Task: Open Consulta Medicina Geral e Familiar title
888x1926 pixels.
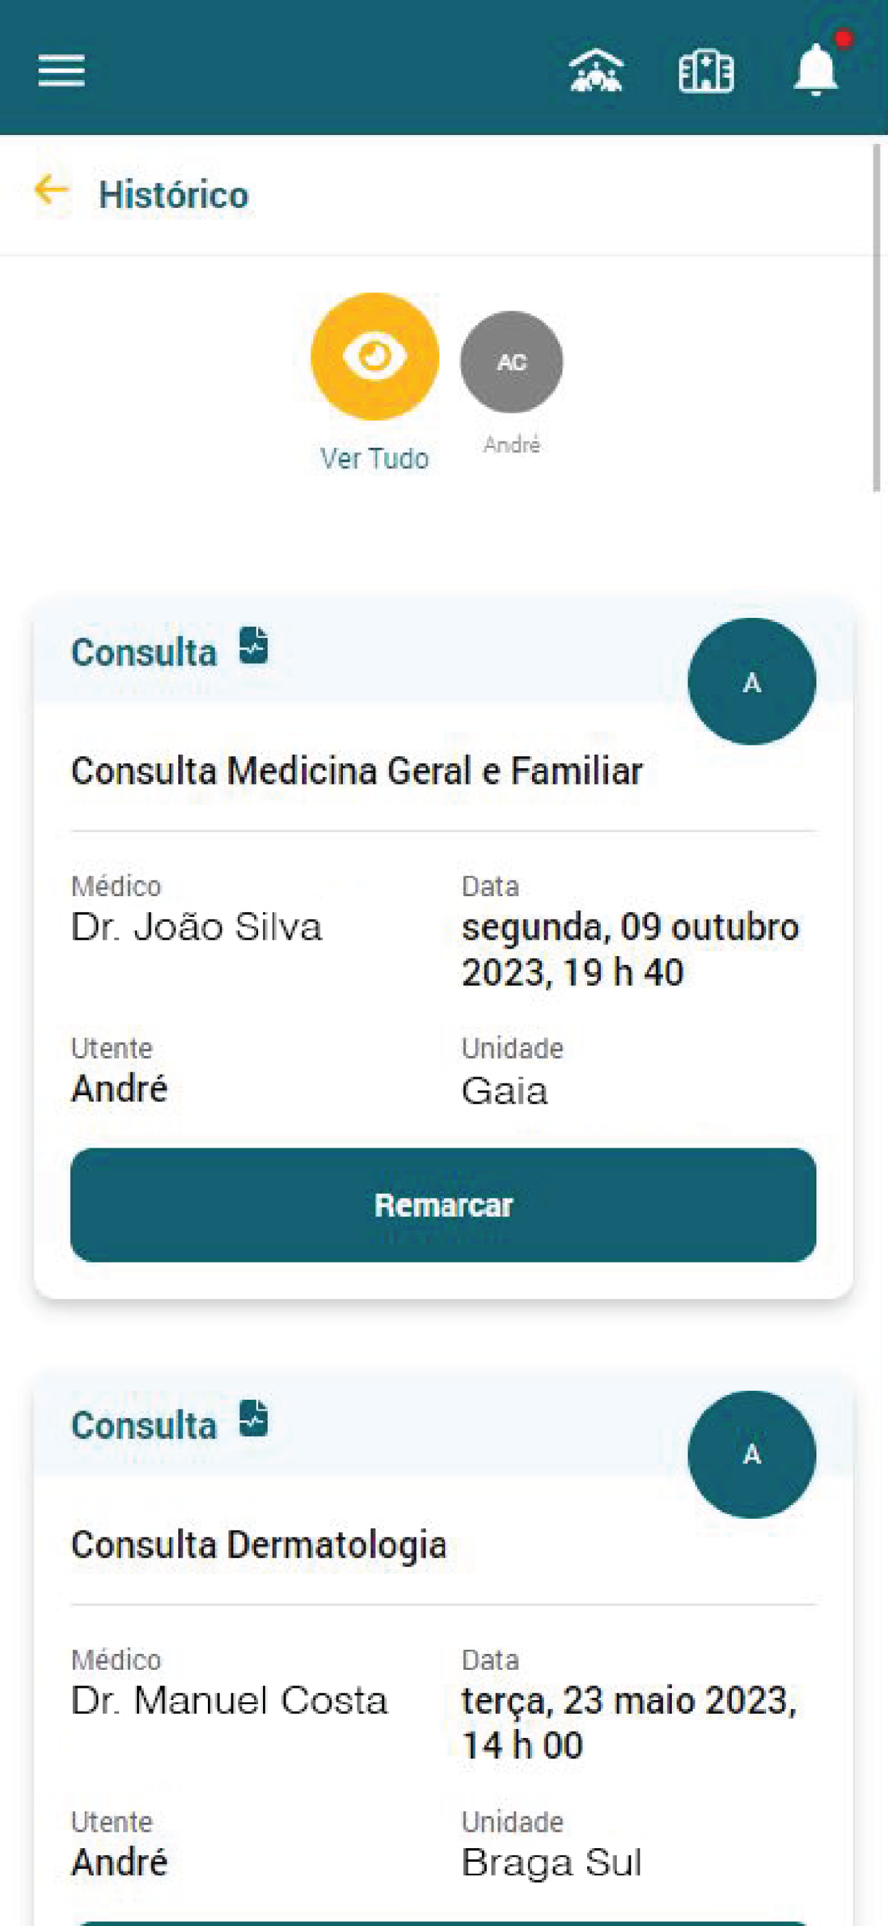Action: click(x=357, y=771)
